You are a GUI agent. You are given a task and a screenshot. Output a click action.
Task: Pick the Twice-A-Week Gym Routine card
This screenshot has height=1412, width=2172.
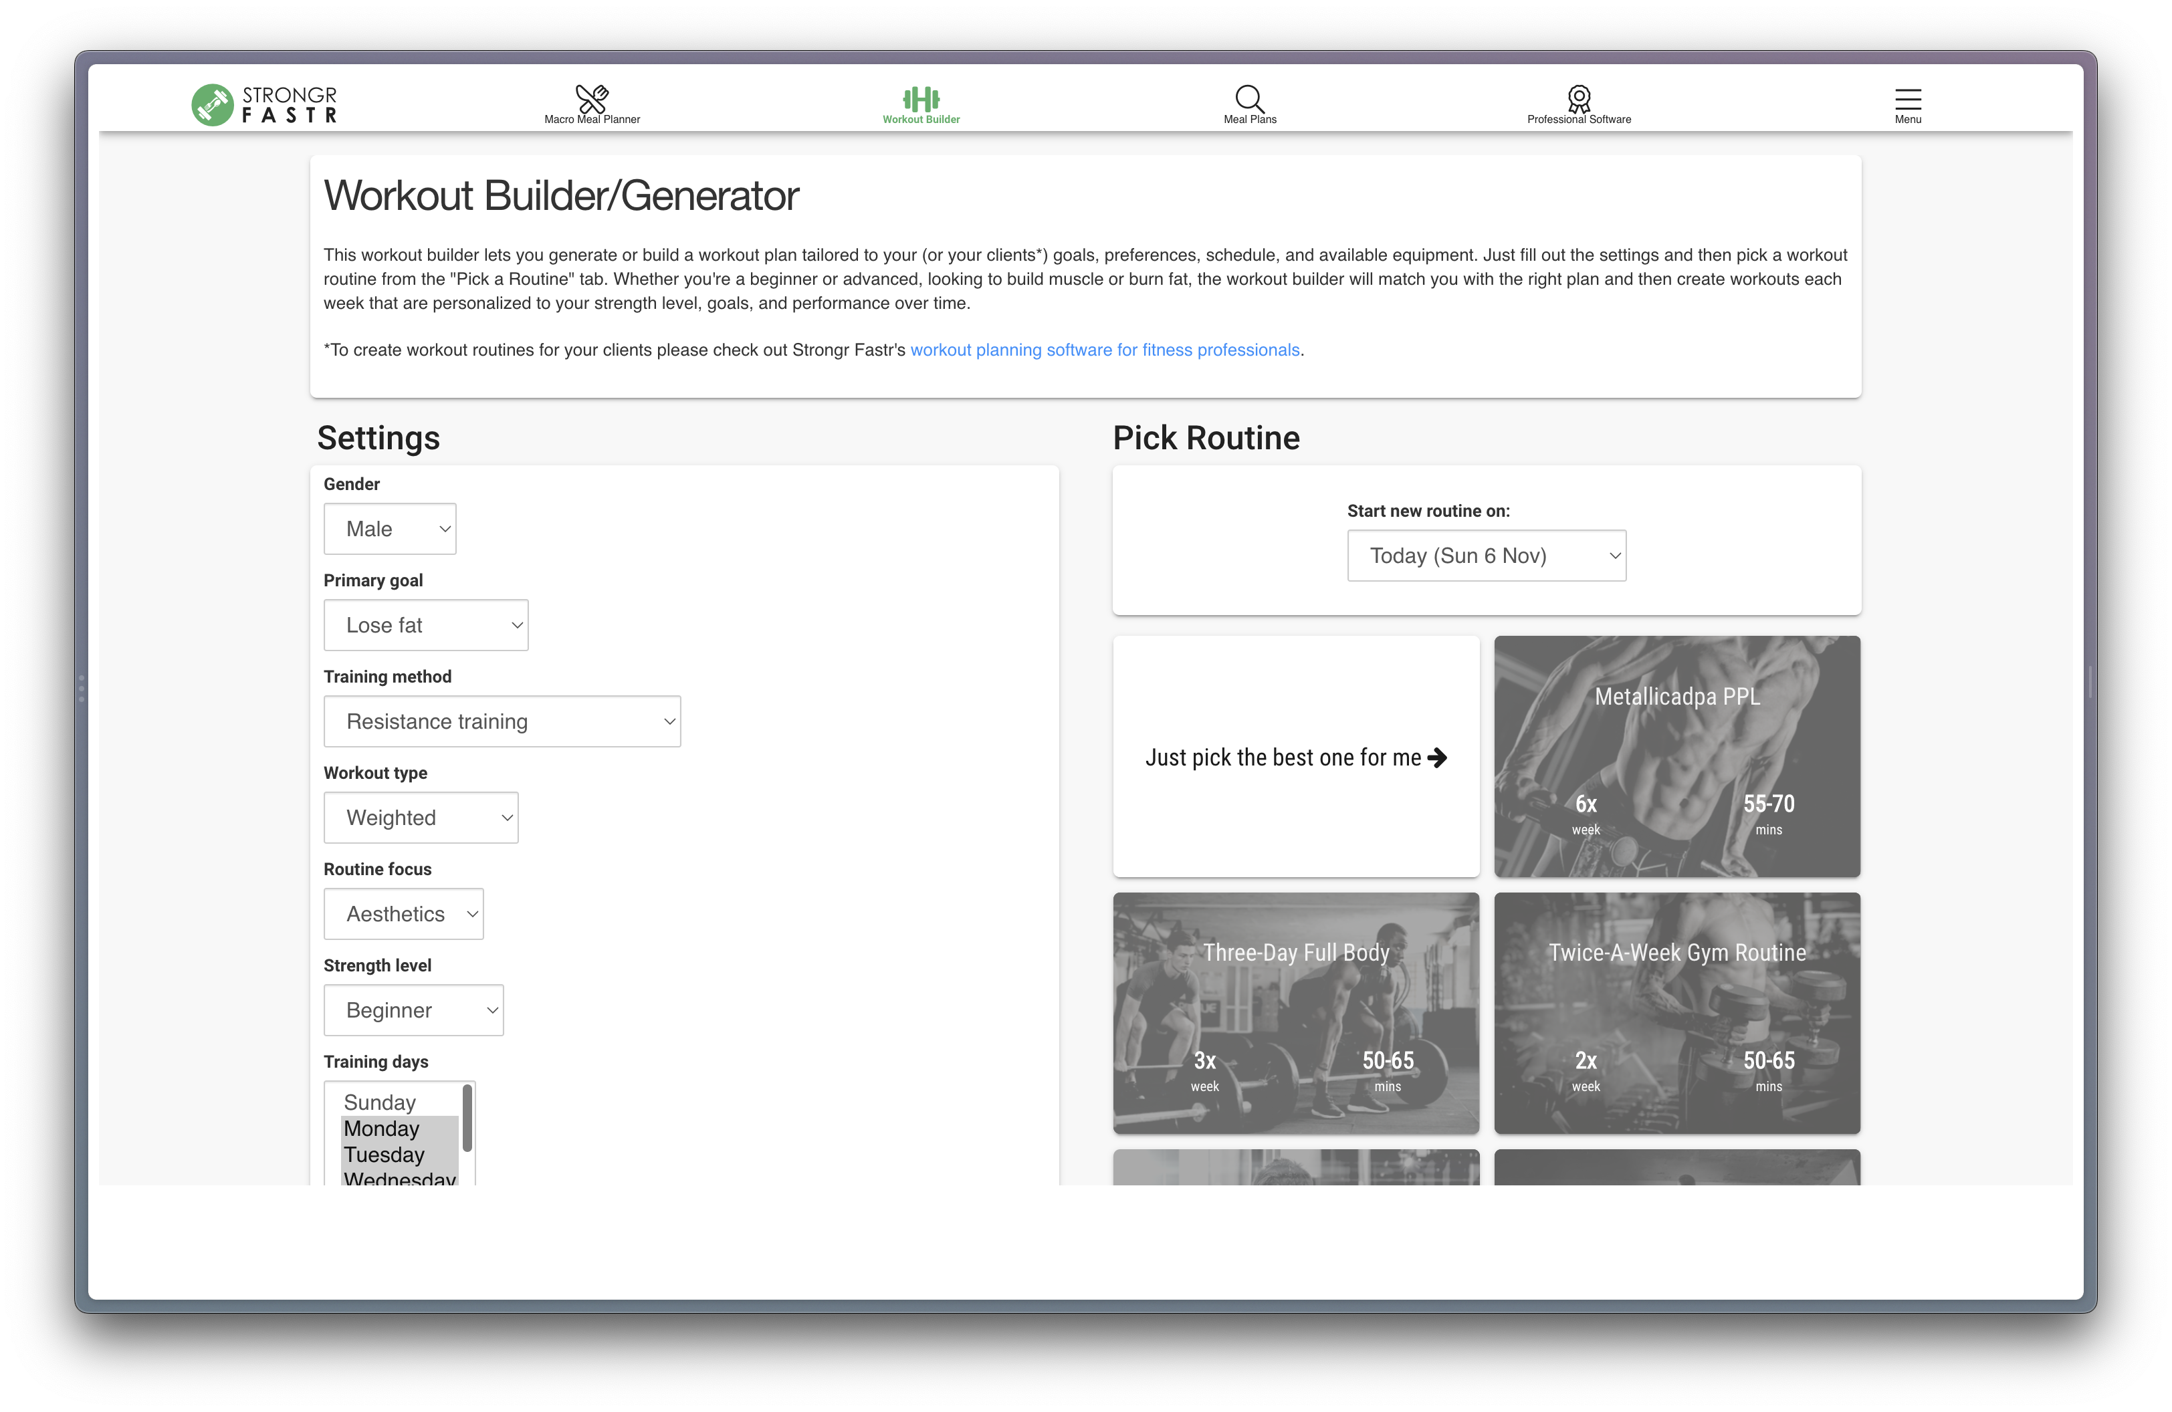click(1676, 1012)
